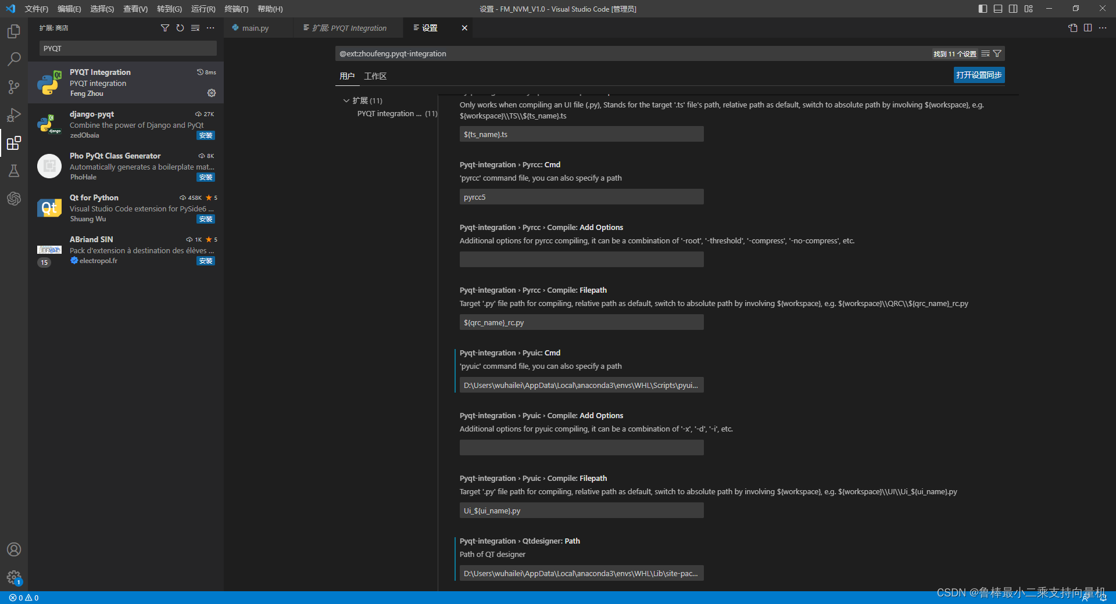This screenshot has width=1116, height=604.
Task: Open the Run and Debug view
Action: click(x=14, y=115)
